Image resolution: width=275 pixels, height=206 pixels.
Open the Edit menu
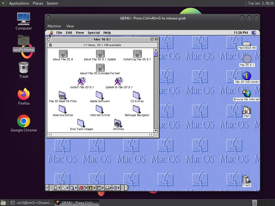click(x=69, y=32)
